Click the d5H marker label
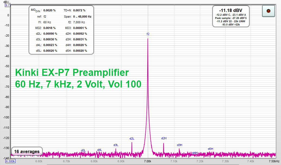The width and height of the screenshot is (281, 165). (210, 149)
